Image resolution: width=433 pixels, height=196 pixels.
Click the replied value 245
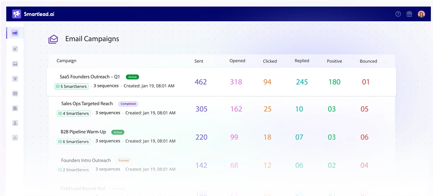point(302,82)
